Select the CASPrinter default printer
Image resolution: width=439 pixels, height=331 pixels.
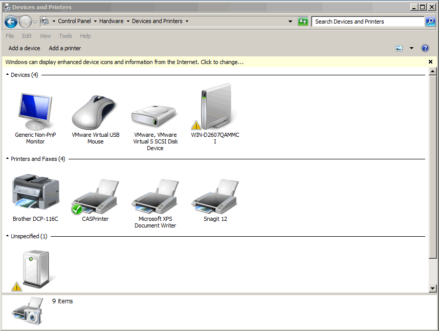95,197
